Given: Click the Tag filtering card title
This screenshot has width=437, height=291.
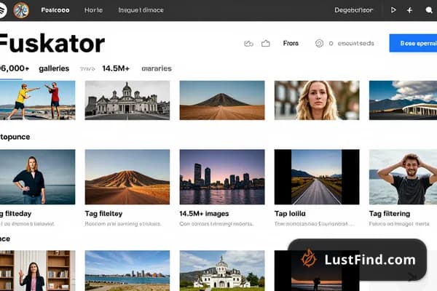Looking at the screenshot, I should [390, 214].
